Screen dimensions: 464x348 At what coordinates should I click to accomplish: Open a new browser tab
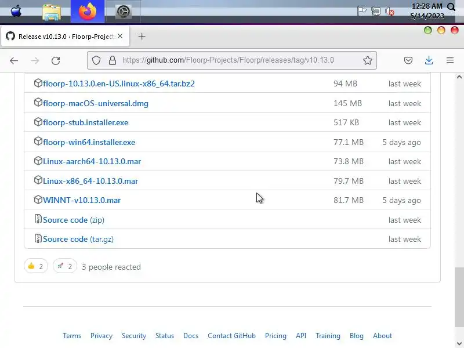pyautogui.click(x=142, y=37)
